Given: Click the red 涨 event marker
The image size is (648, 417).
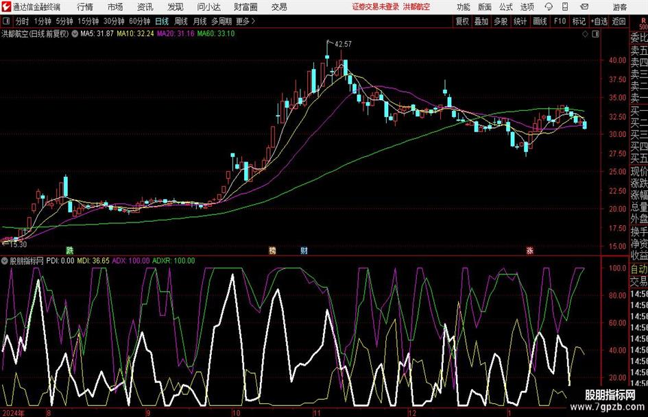Looking at the screenshot, I should pos(530,250).
